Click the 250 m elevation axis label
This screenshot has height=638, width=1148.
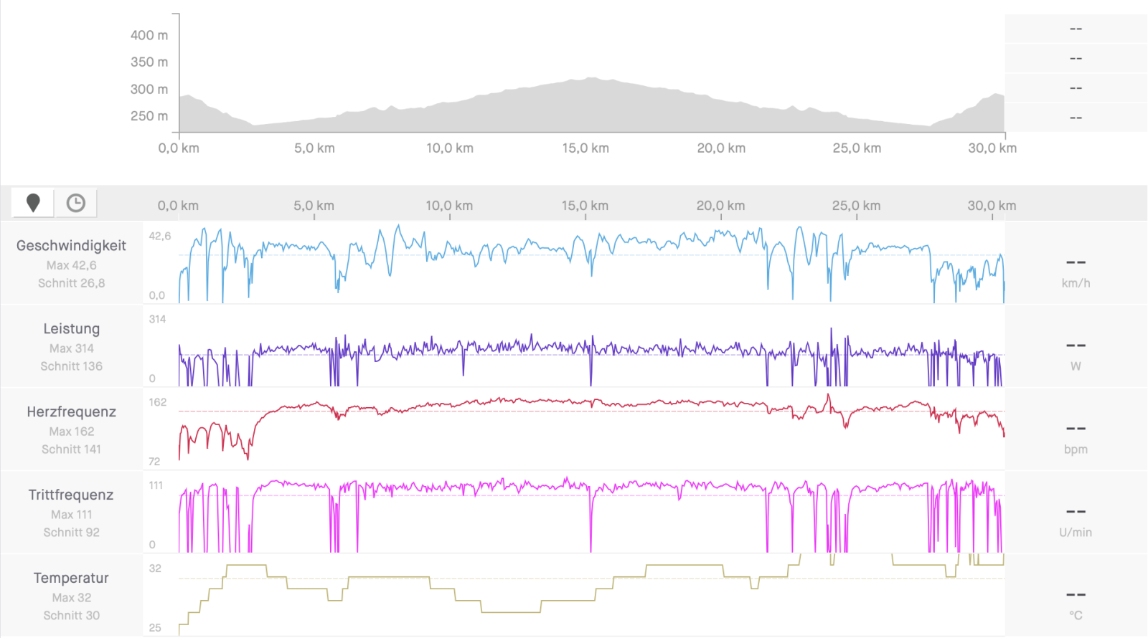pos(149,116)
